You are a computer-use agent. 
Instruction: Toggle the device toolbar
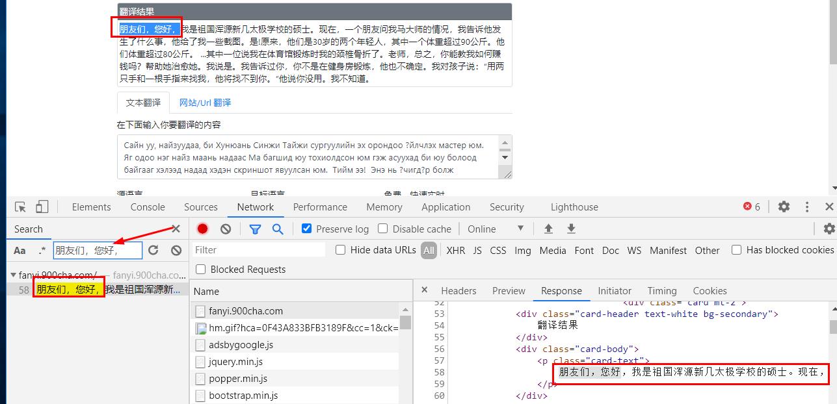click(42, 206)
